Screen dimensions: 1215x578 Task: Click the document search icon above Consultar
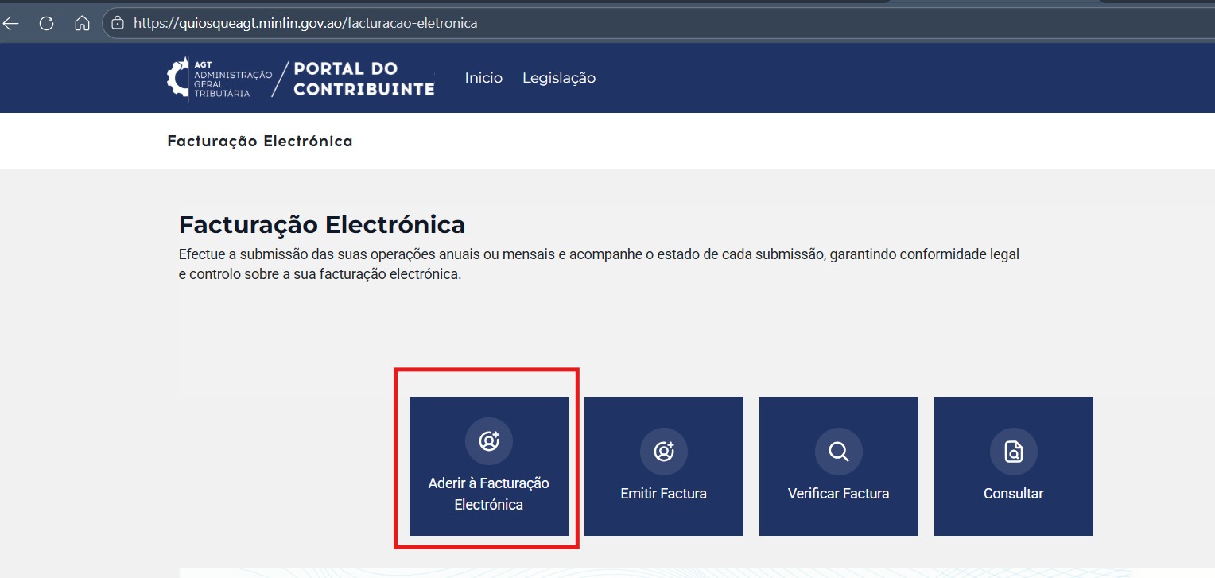pyautogui.click(x=1014, y=452)
